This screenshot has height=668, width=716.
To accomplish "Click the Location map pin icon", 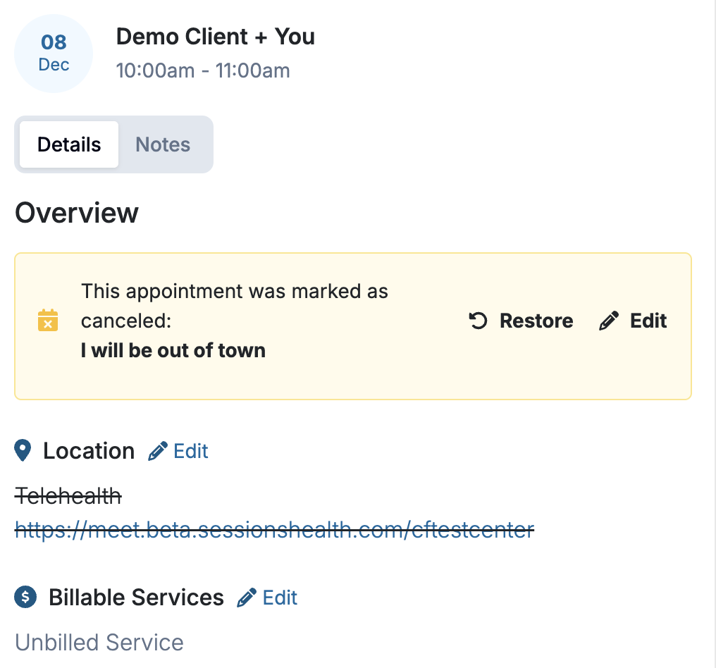I will click(23, 451).
